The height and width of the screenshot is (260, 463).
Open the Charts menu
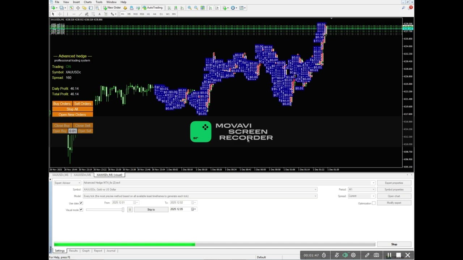[88, 2]
